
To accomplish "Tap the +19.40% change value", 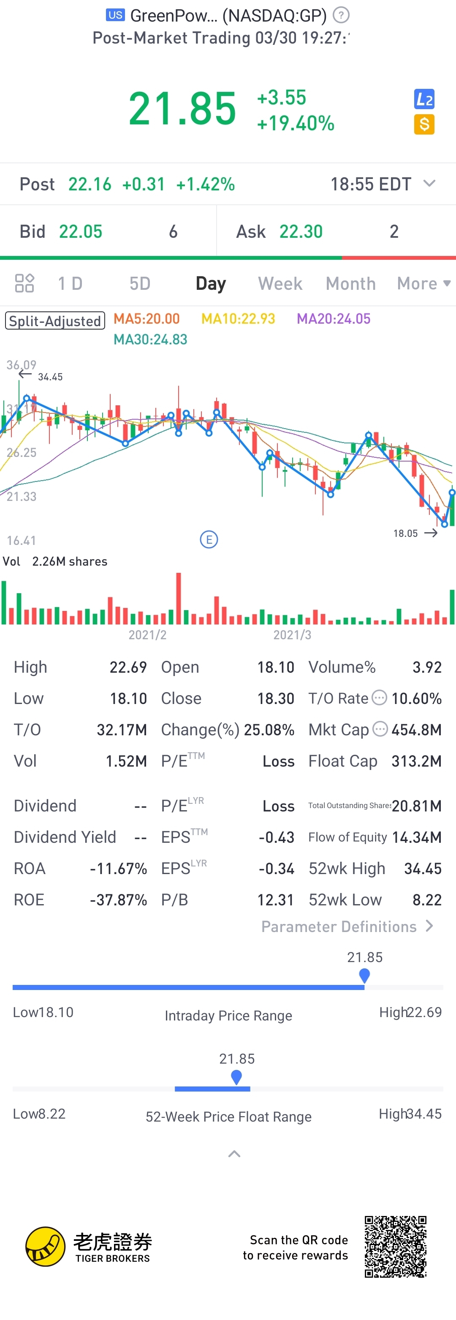I will coord(296,124).
